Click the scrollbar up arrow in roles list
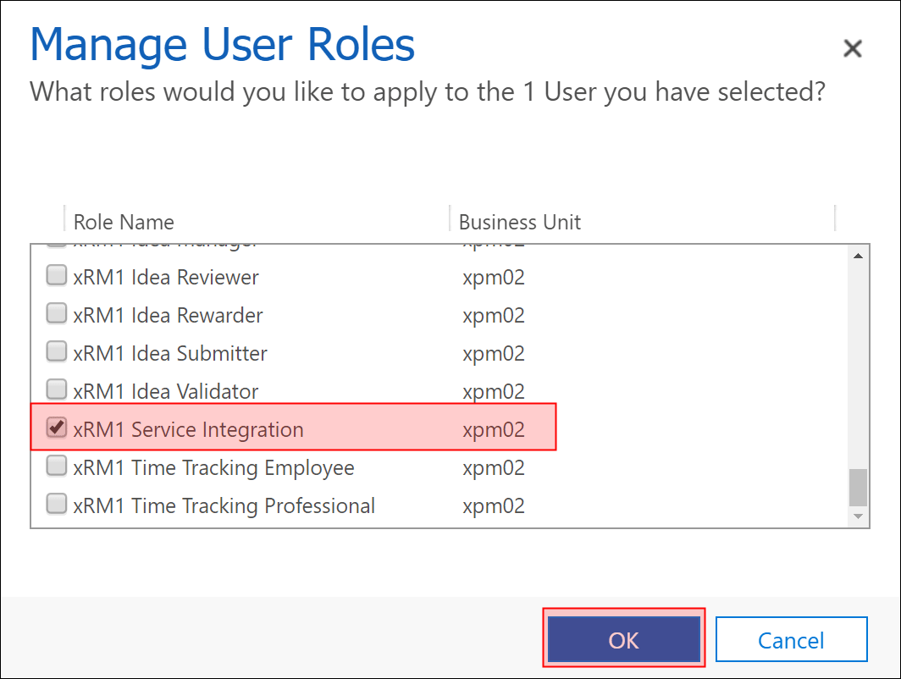Image resolution: width=901 pixels, height=679 pixels. point(858,256)
